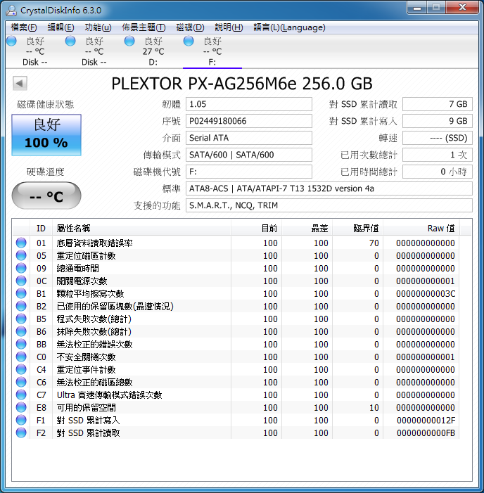Open the 磁碟(D) menu

point(190,27)
